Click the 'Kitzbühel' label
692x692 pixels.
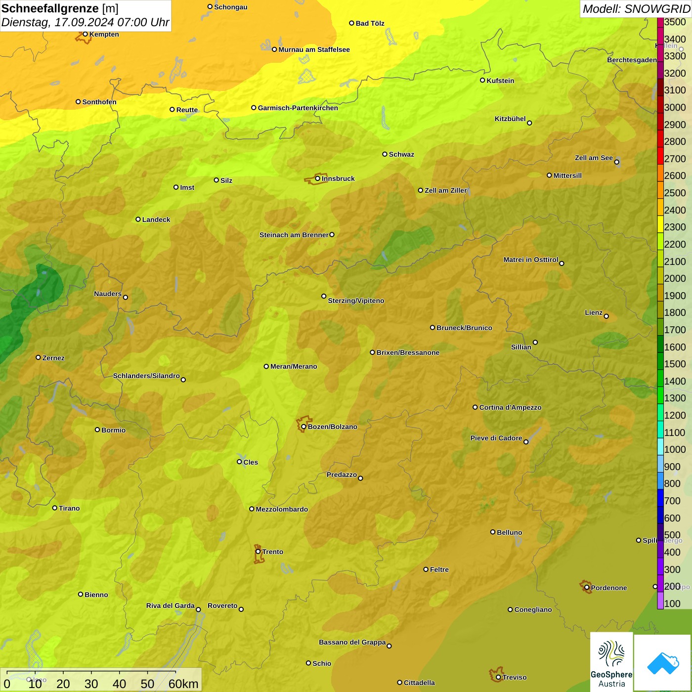pyautogui.click(x=510, y=119)
